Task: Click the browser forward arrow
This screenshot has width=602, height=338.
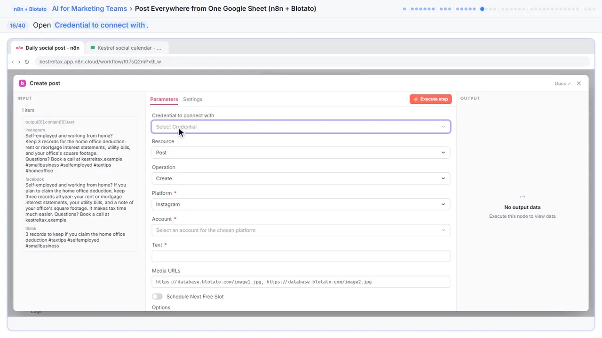Action: tap(19, 62)
